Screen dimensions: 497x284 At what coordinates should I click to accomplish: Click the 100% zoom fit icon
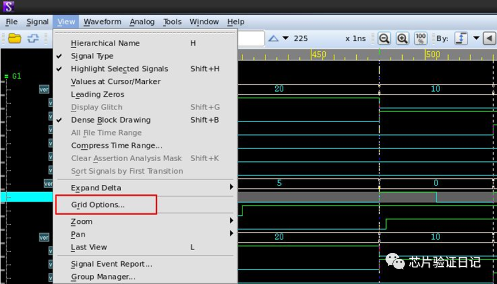pos(421,38)
